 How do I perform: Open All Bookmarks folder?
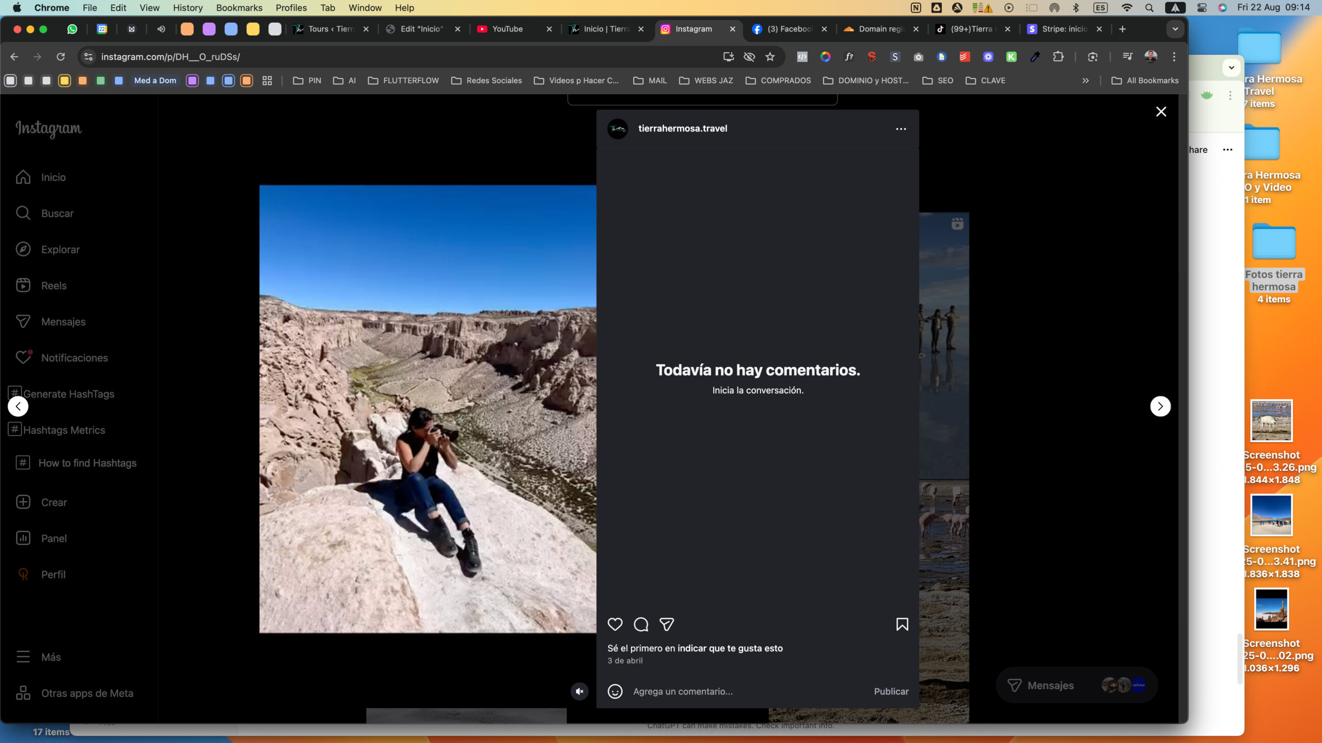(1145, 80)
